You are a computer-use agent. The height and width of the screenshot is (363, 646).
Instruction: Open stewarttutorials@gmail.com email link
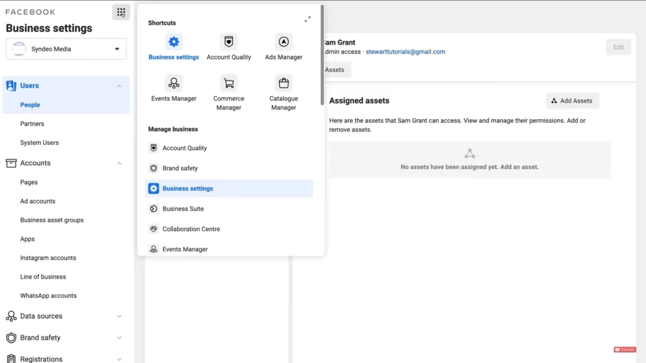tap(406, 52)
